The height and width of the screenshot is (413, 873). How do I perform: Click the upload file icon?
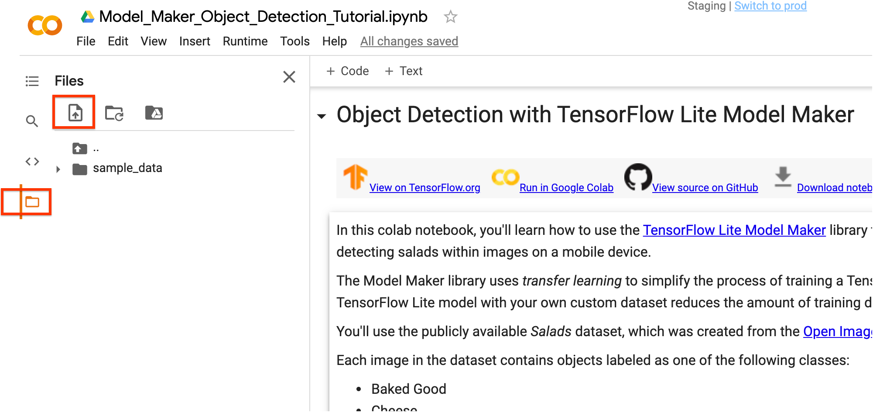pos(75,113)
